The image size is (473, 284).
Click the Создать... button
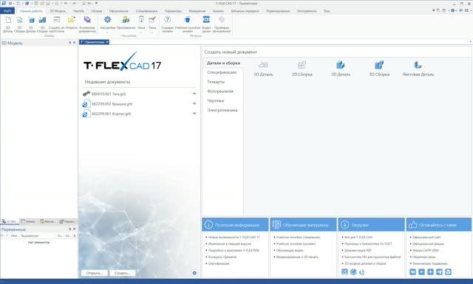(x=122, y=273)
